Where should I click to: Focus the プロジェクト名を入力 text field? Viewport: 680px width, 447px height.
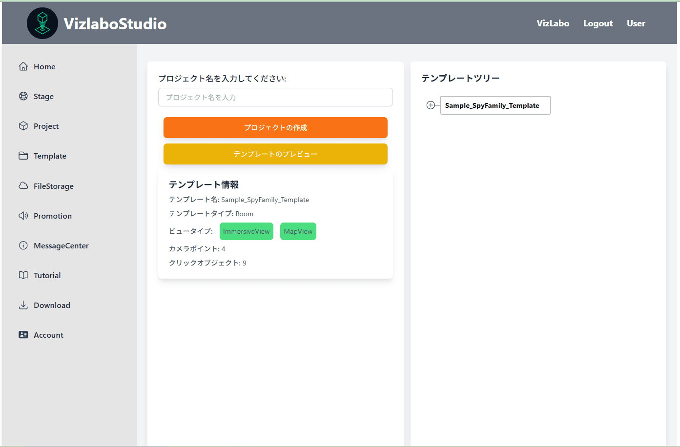point(275,97)
